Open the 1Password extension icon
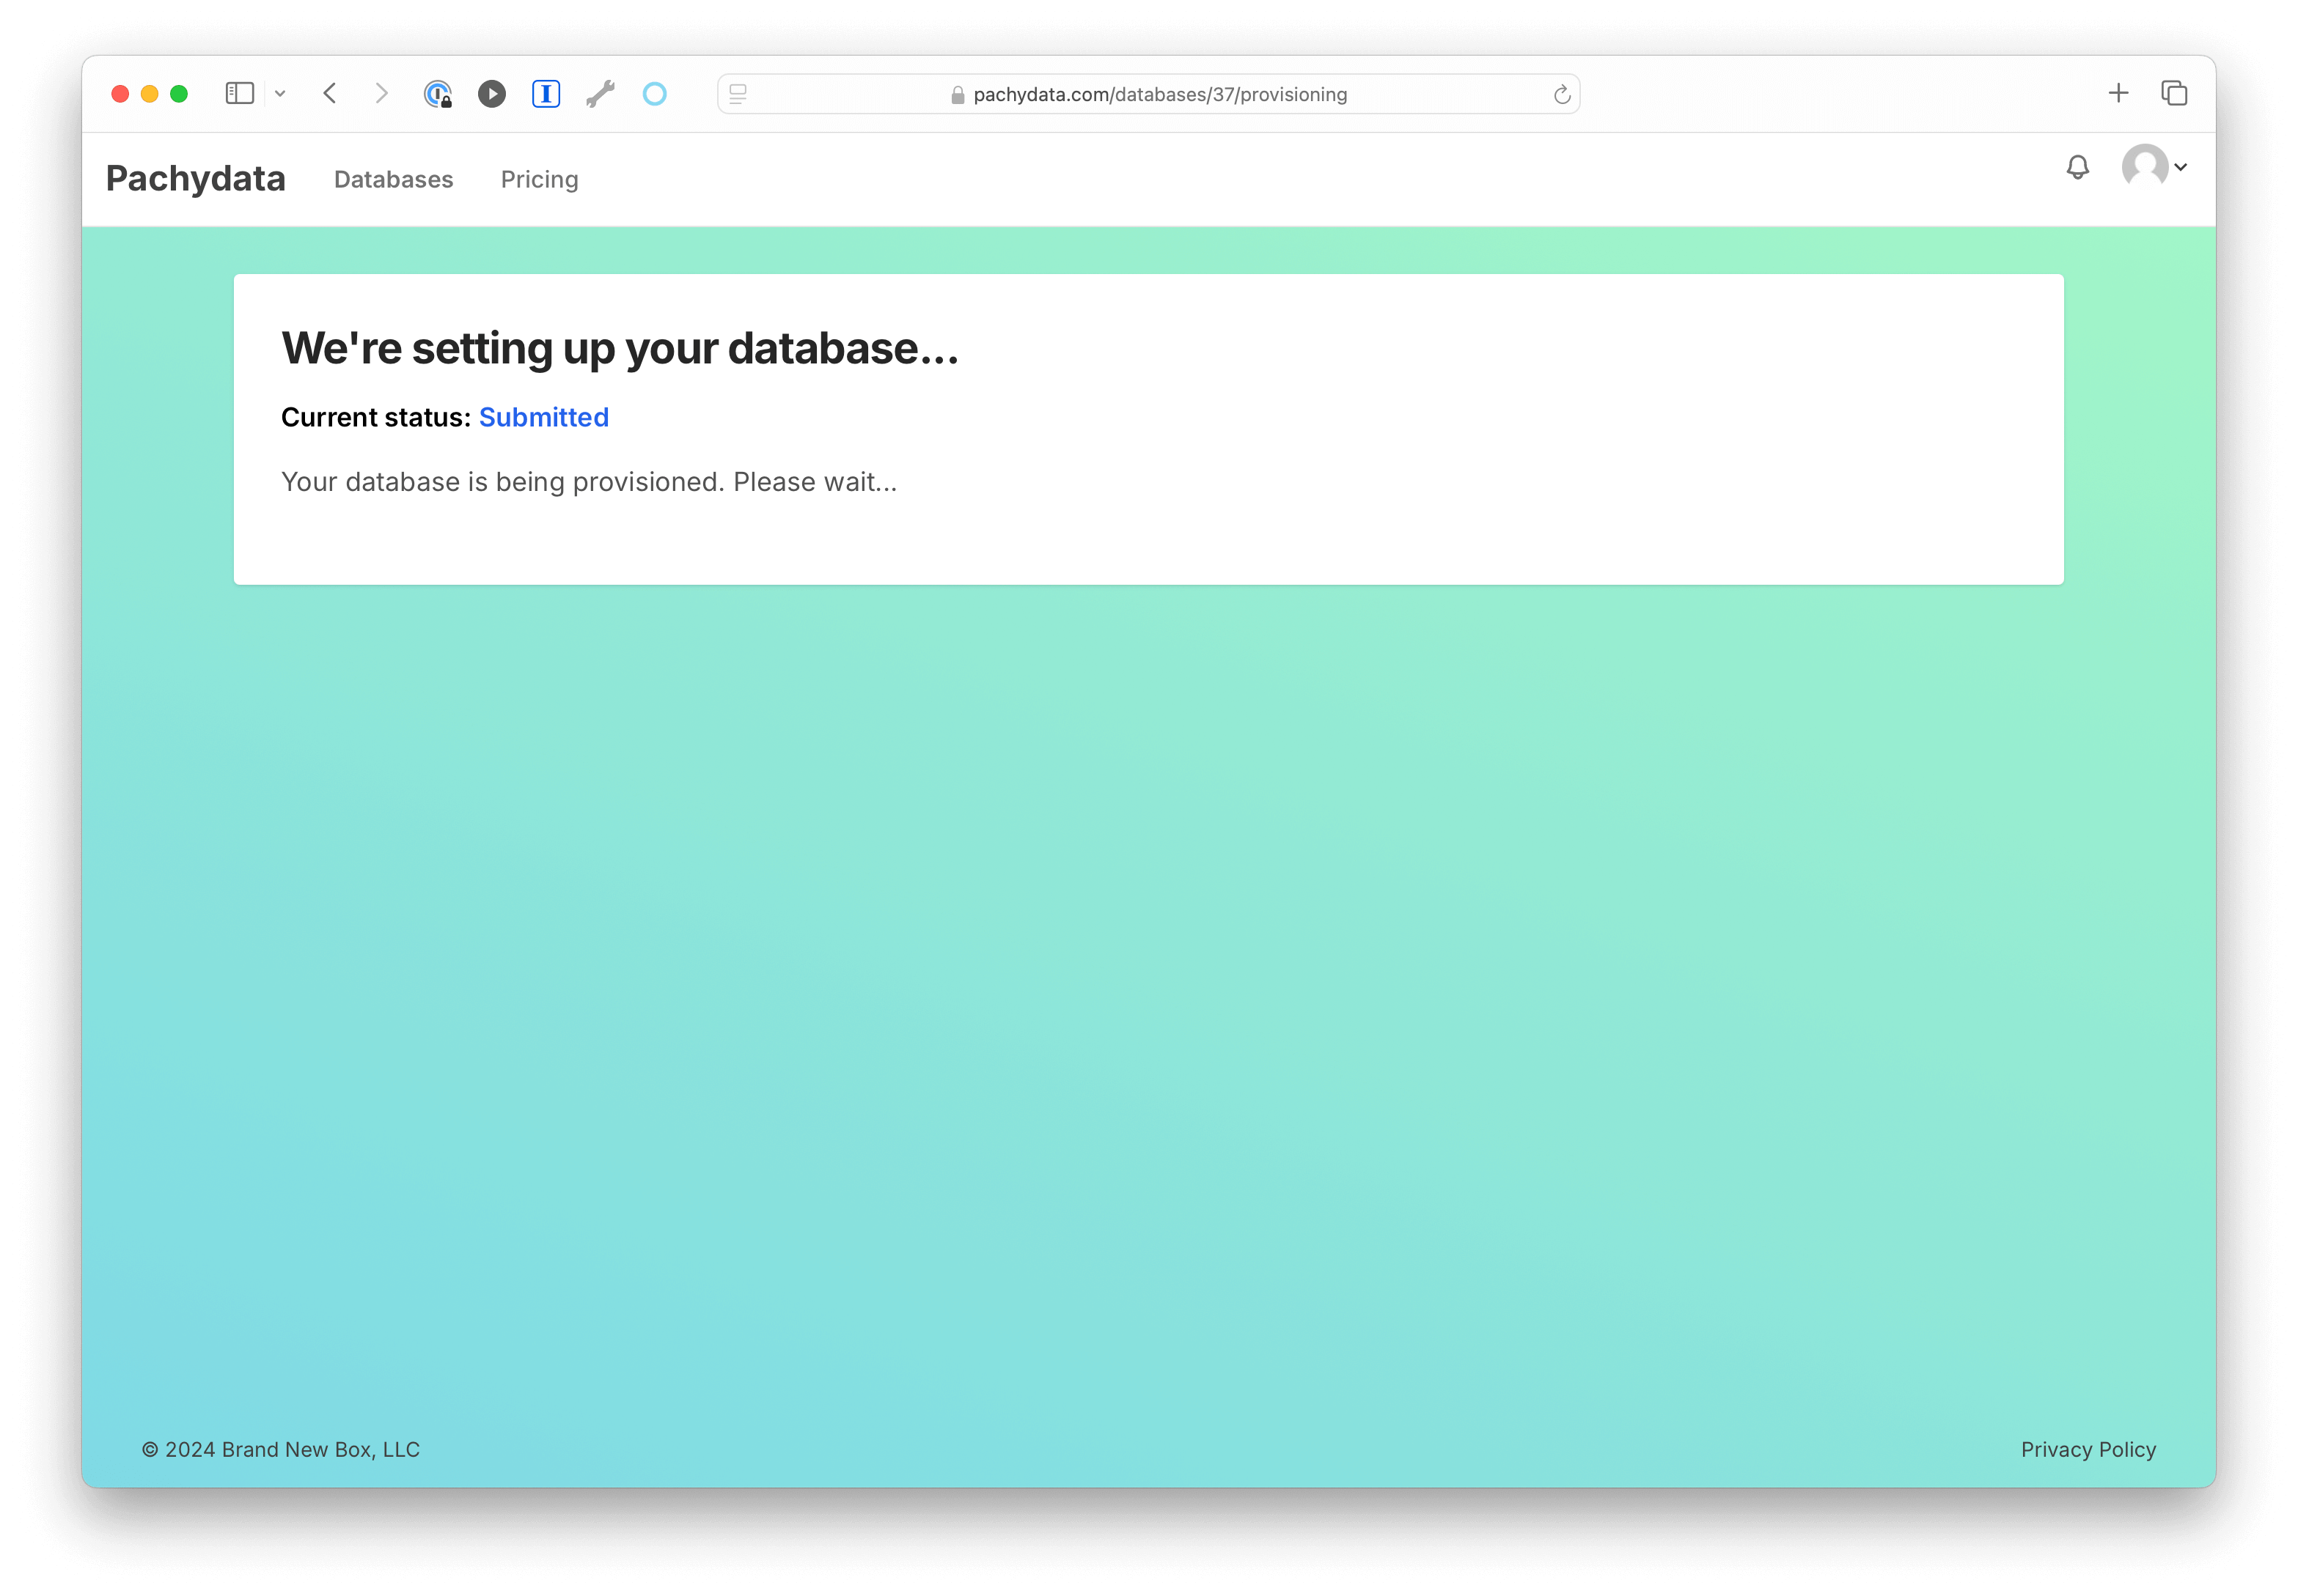The image size is (2298, 1596). pyautogui.click(x=437, y=94)
